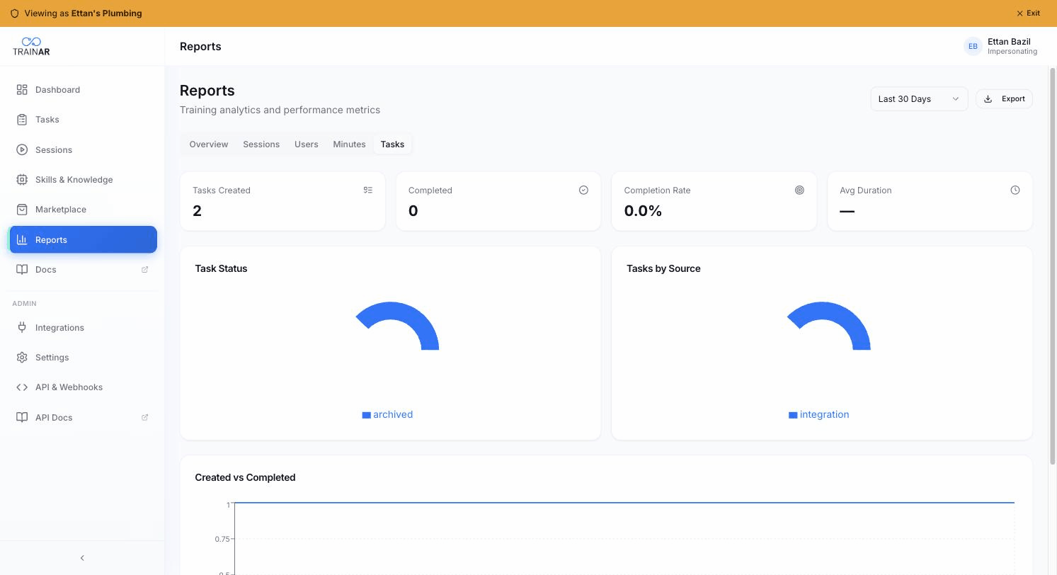This screenshot has height=575, width=1057.
Task: Click the Reports bar chart icon
Action: [22, 240]
